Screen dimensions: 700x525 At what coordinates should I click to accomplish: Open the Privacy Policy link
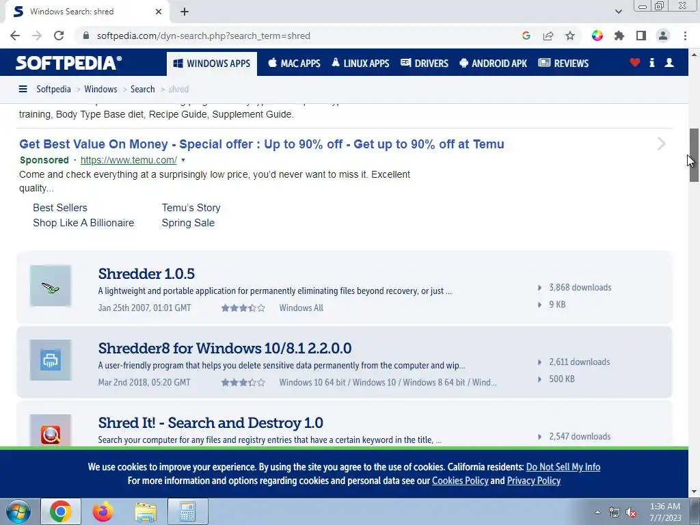click(x=533, y=481)
